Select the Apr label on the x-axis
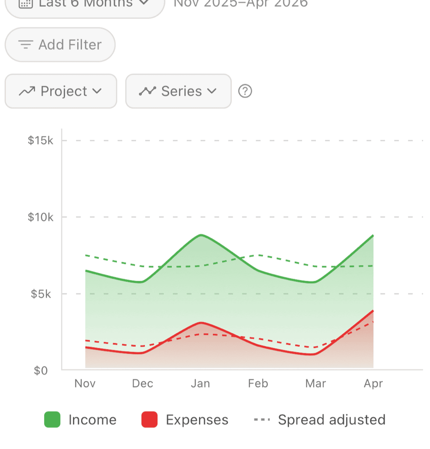The width and height of the screenshot is (430, 449). point(373,384)
